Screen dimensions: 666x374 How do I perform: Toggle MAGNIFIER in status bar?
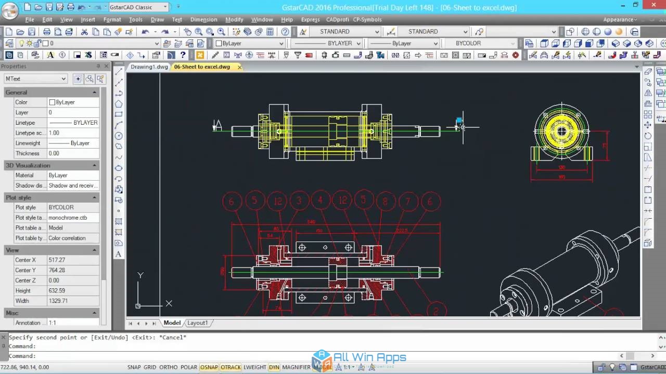[297, 367]
